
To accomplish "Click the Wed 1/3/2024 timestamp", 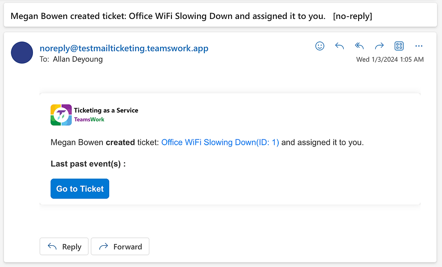I will click(x=390, y=60).
